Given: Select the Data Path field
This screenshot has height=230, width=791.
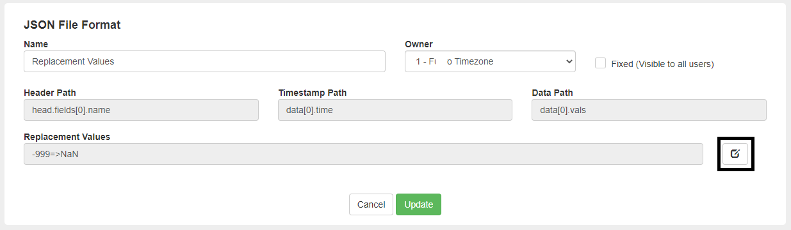Looking at the screenshot, I should pos(649,110).
